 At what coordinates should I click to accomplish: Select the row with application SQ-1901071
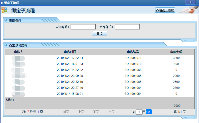coord(133,58)
